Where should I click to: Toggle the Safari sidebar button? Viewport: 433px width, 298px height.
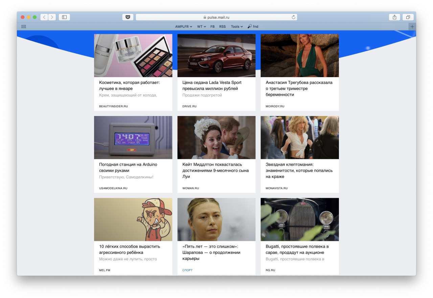tap(64, 17)
